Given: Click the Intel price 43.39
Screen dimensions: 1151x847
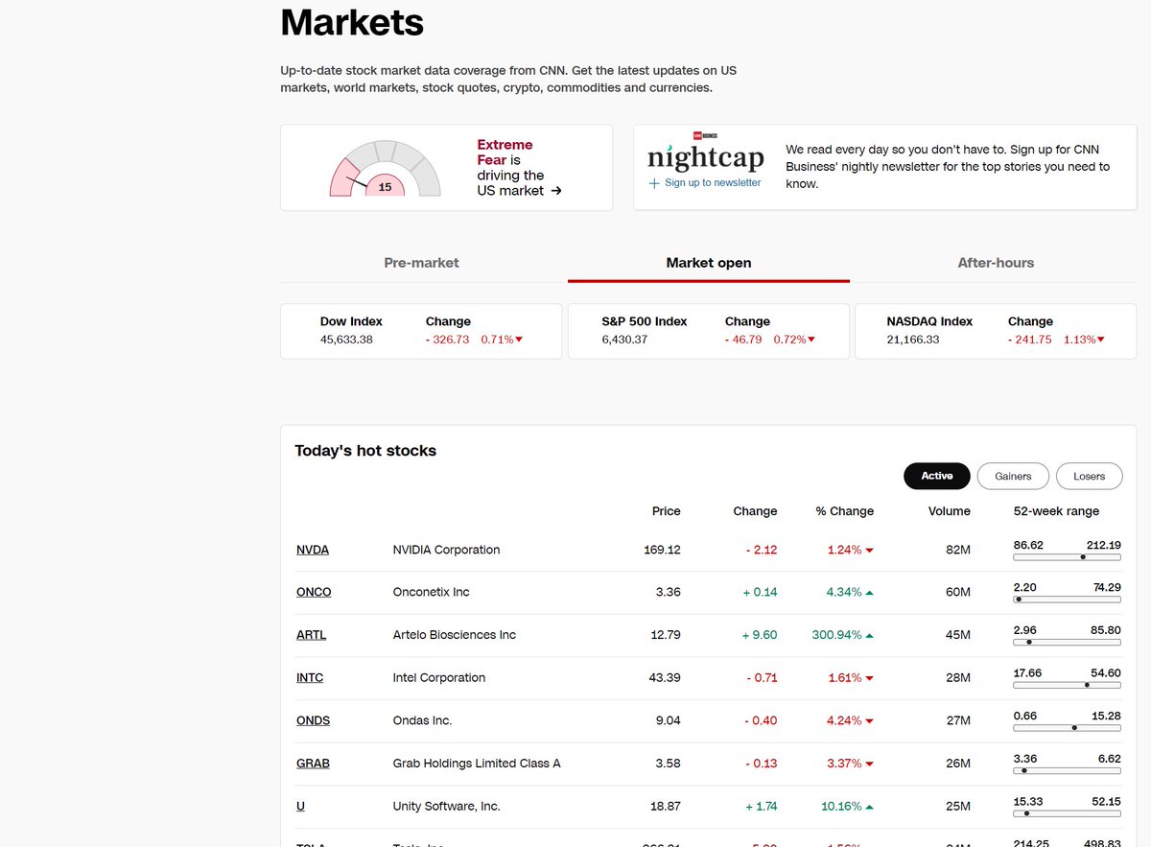Looking at the screenshot, I should click(x=665, y=677).
